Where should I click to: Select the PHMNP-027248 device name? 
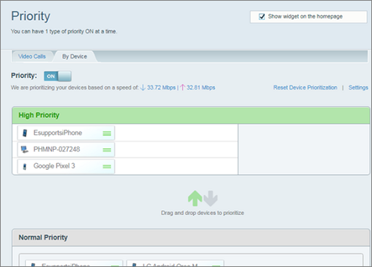click(x=57, y=149)
